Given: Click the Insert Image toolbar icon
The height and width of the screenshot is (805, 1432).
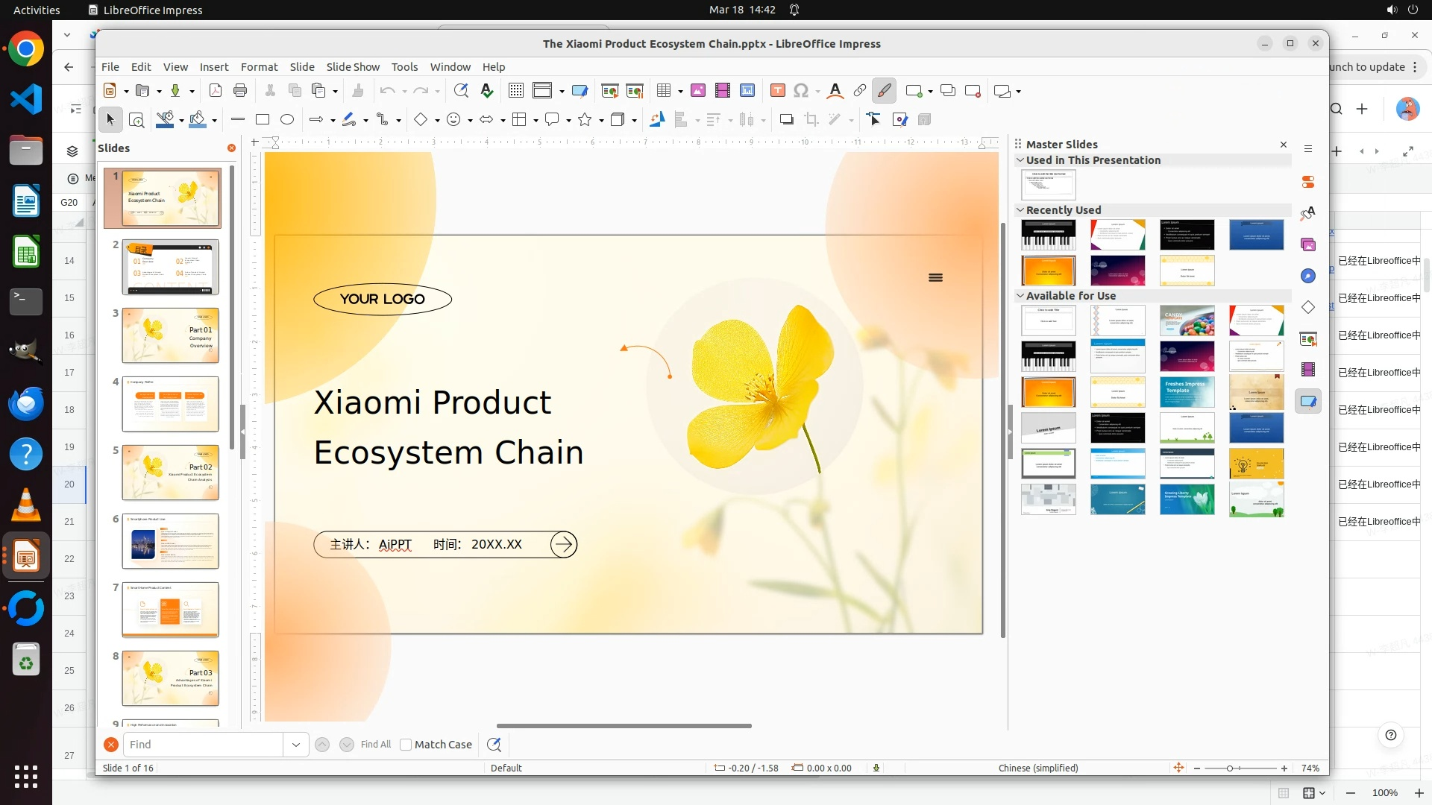Looking at the screenshot, I should click(698, 91).
